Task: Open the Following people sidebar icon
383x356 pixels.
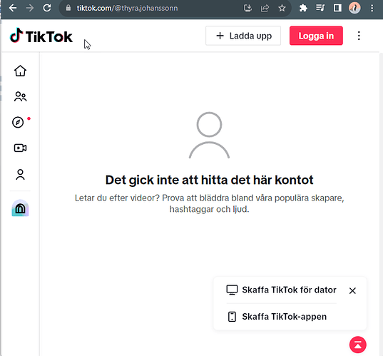Action: coord(20,96)
